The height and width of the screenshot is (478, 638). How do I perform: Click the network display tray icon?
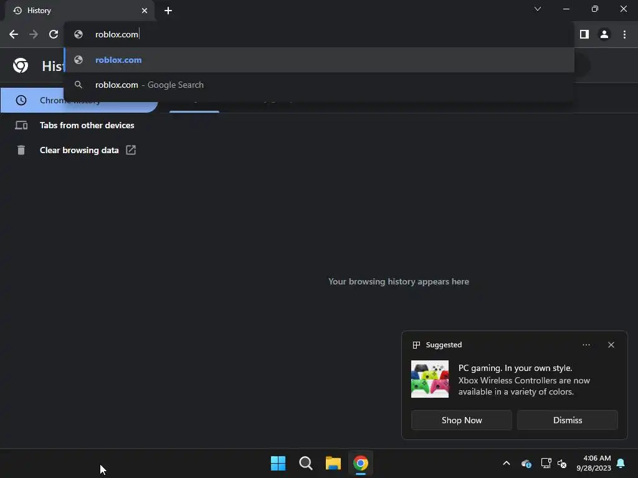pos(546,463)
